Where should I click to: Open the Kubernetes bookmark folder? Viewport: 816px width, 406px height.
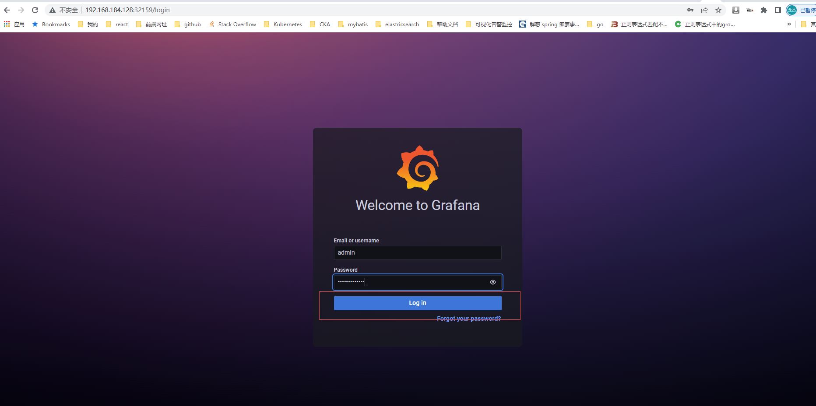point(283,24)
